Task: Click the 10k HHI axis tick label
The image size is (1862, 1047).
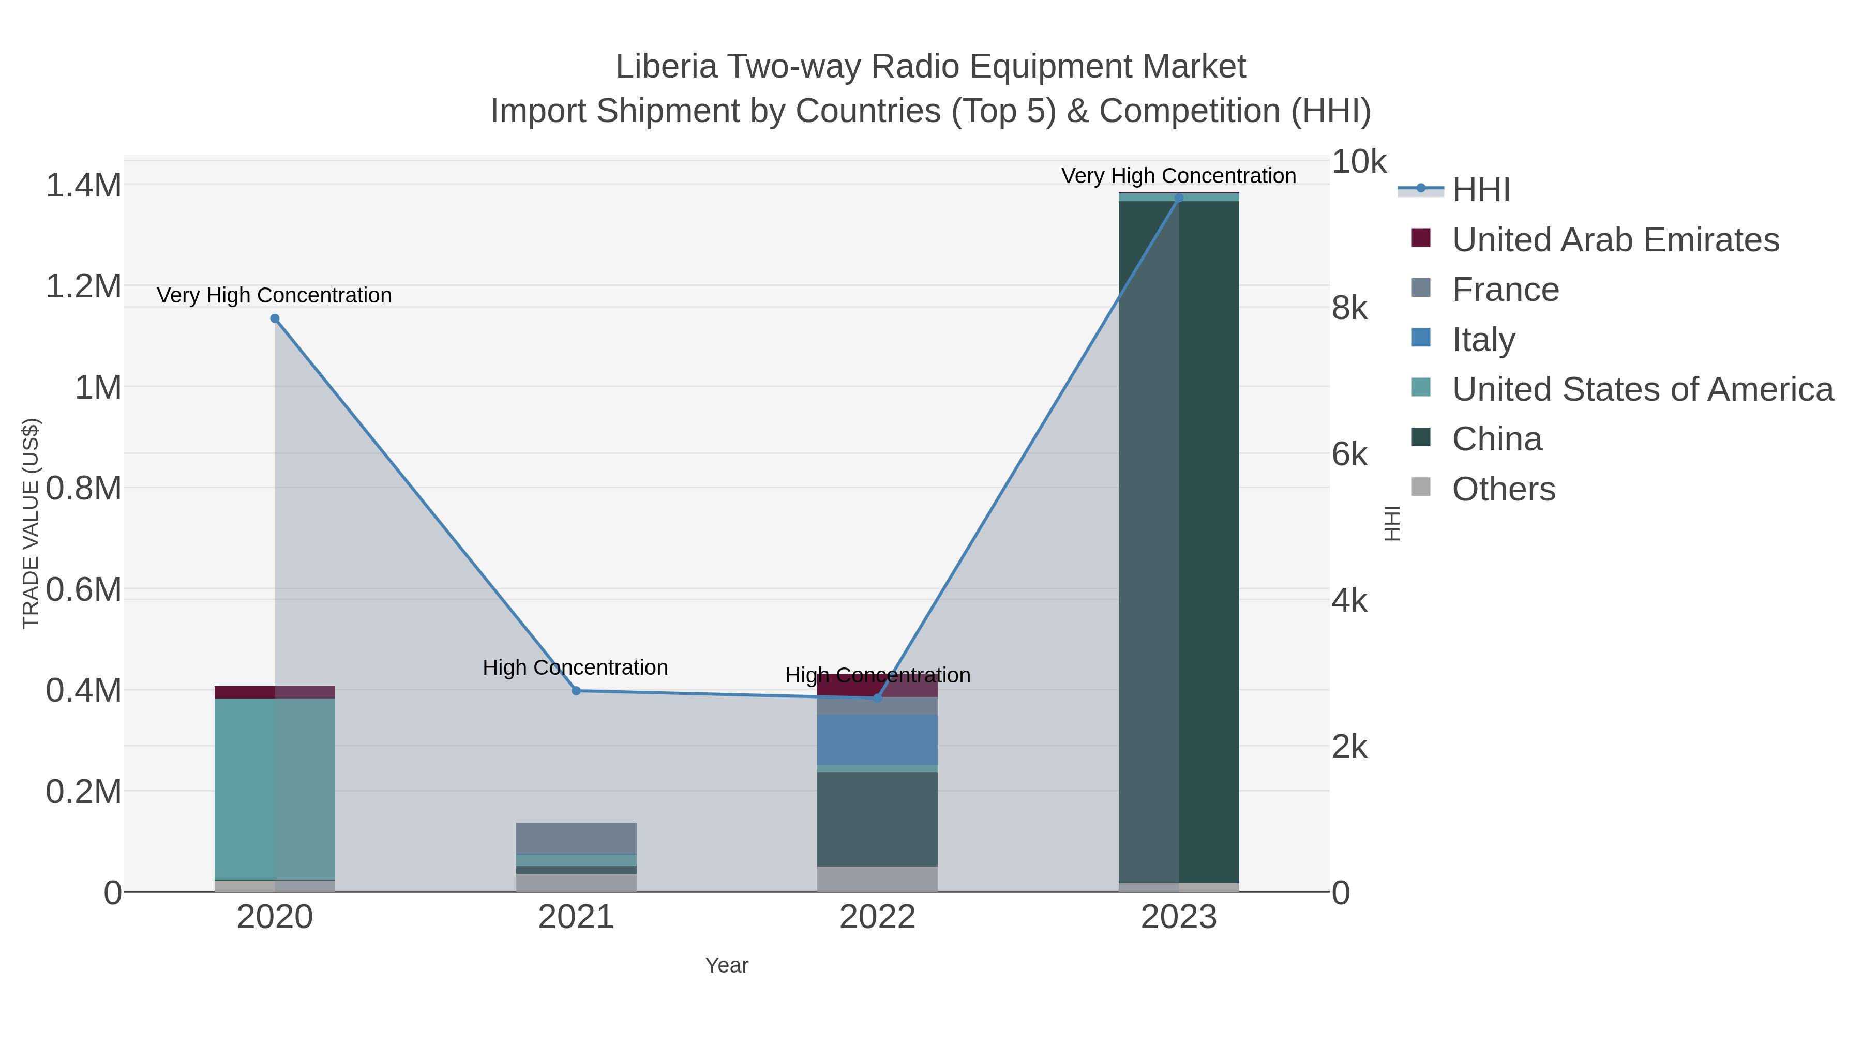Action: coord(1359,162)
